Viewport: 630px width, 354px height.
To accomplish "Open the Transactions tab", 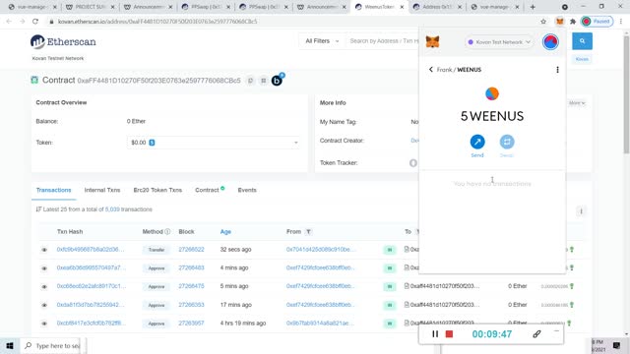I will [53, 190].
